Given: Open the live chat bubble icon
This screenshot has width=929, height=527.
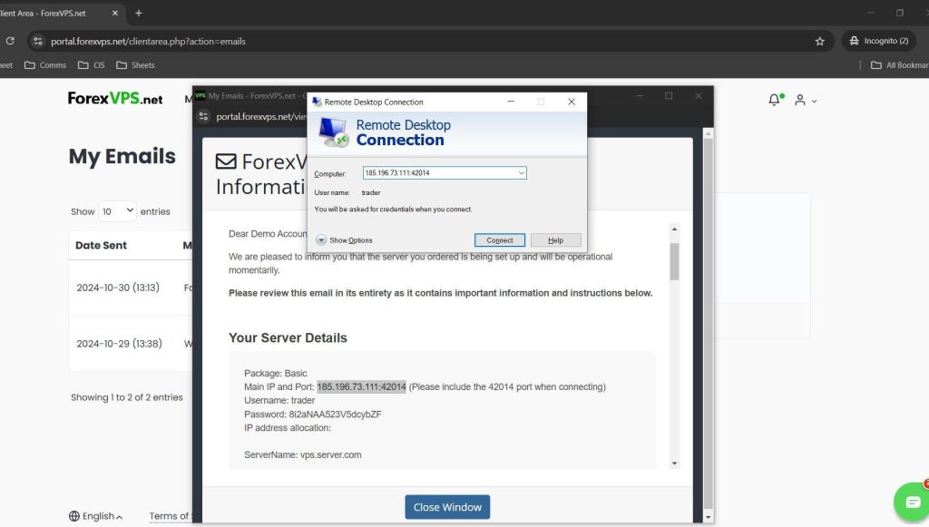Looking at the screenshot, I should pyautogui.click(x=912, y=503).
